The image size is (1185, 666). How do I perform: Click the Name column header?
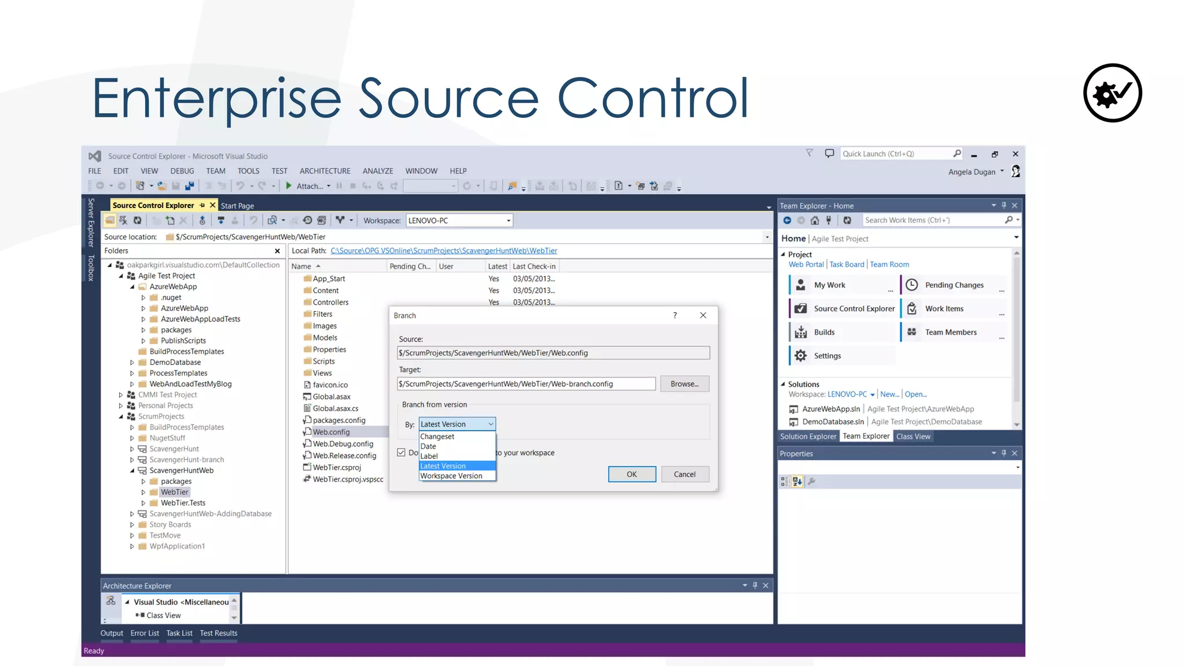click(x=338, y=267)
